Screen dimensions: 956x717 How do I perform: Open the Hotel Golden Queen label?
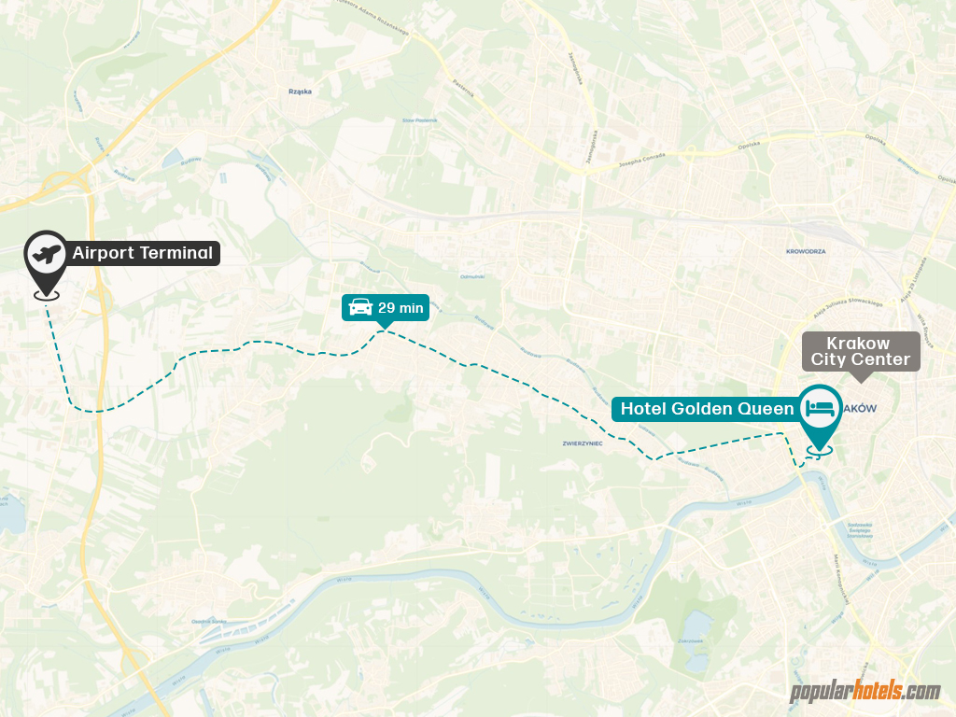[x=708, y=409]
